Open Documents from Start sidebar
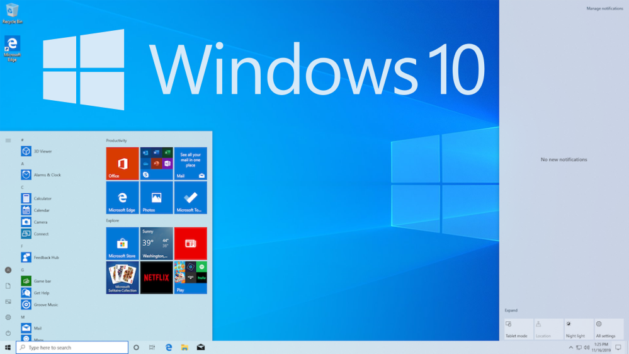This screenshot has height=354, width=629. (8, 286)
